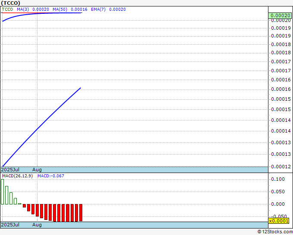
Task: Click the MA(50) legend label
Action: click(x=60, y=9)
